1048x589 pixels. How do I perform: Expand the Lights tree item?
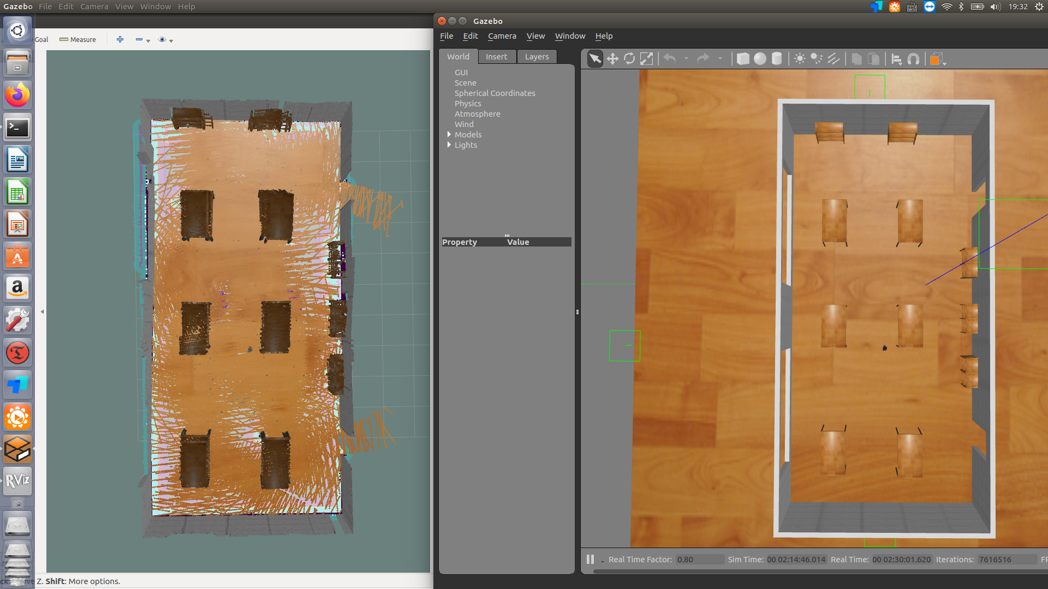[449, 145]
